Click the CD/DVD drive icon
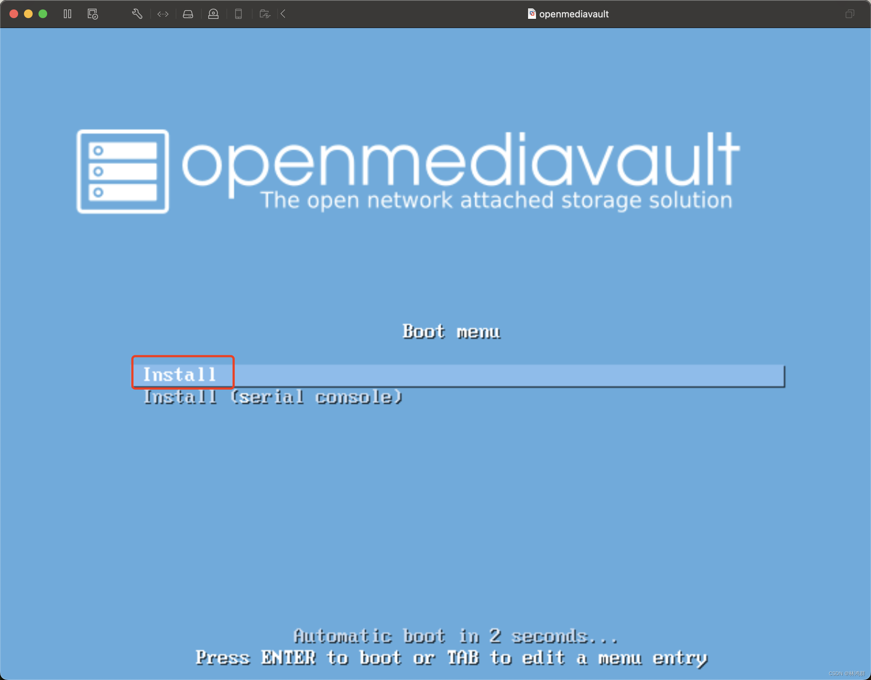The width and height of the screenshot is (871, 680). (x=213, y=14)
